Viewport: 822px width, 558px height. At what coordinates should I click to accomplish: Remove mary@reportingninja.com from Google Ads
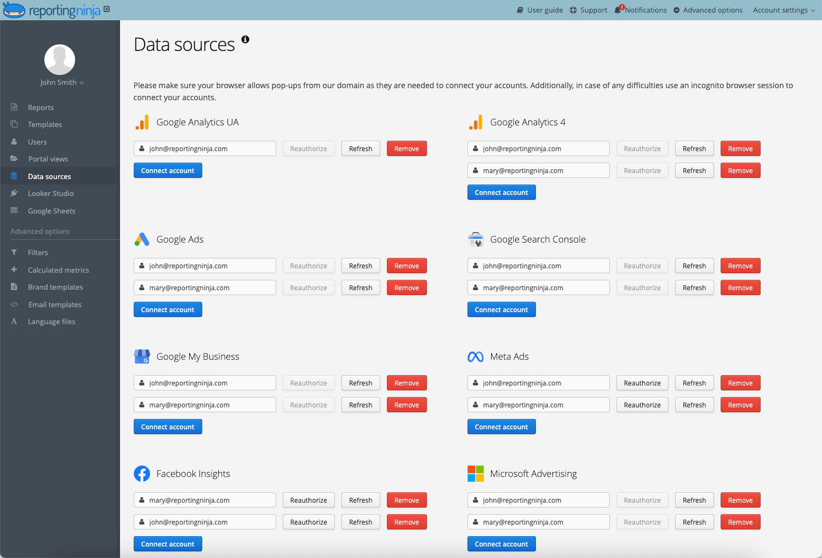tap(407, 287)
